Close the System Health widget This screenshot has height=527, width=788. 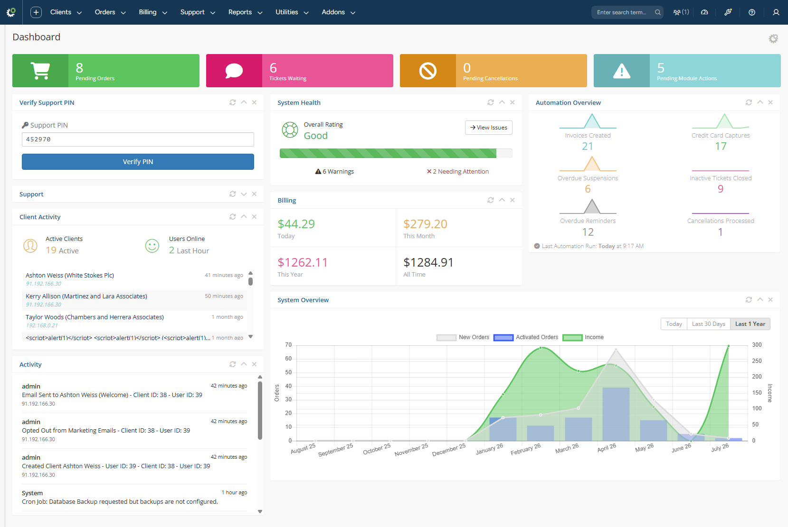[513, 102]
